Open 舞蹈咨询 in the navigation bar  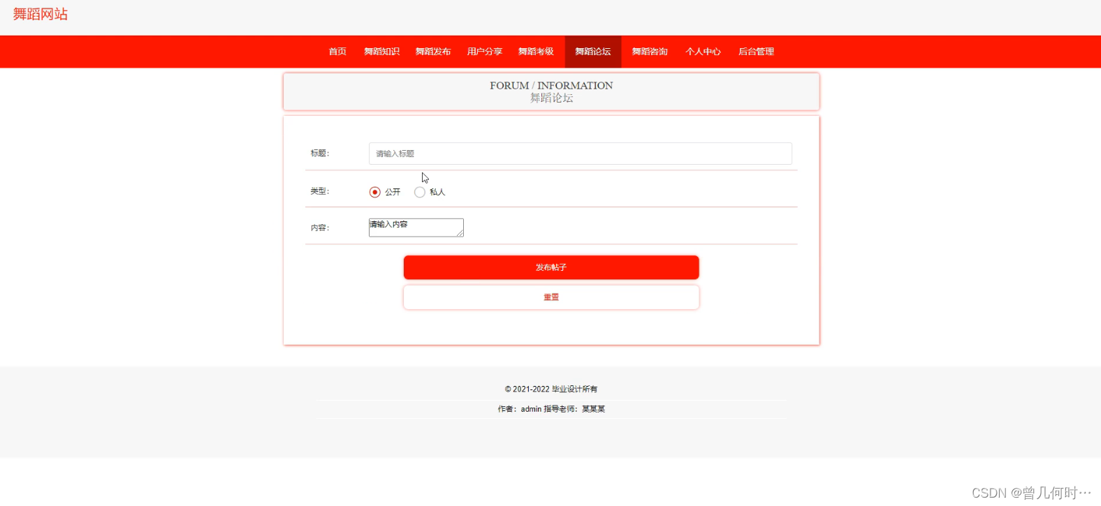click(650, 52)
